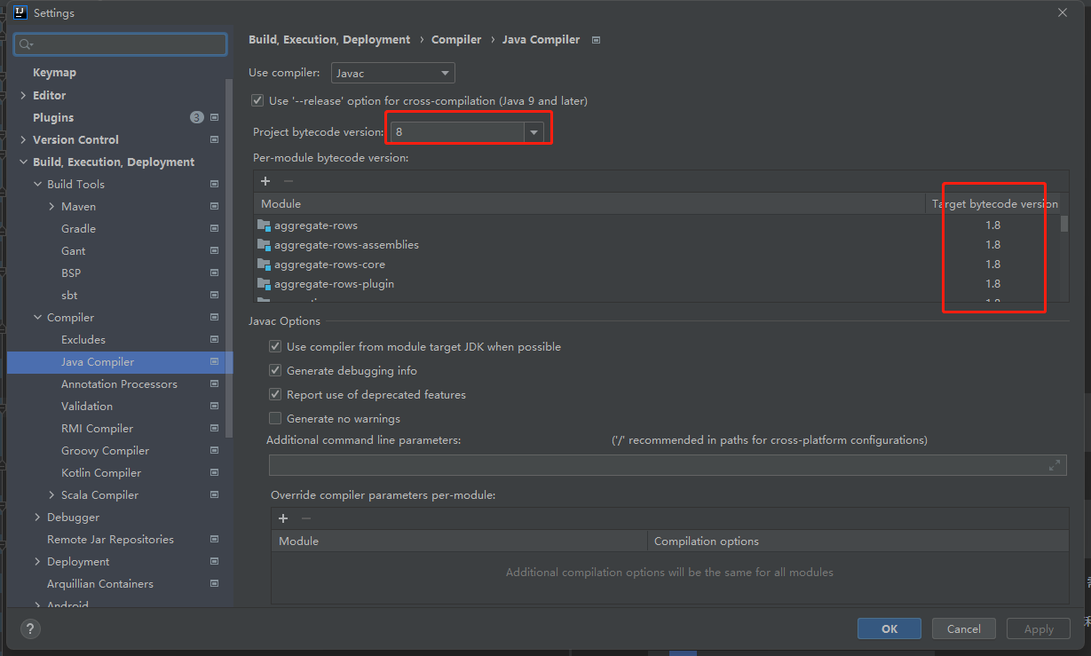1091x656 pixels.
Task: Click folder icon of aggregate-rows module
Action: [x=264, y=225]
